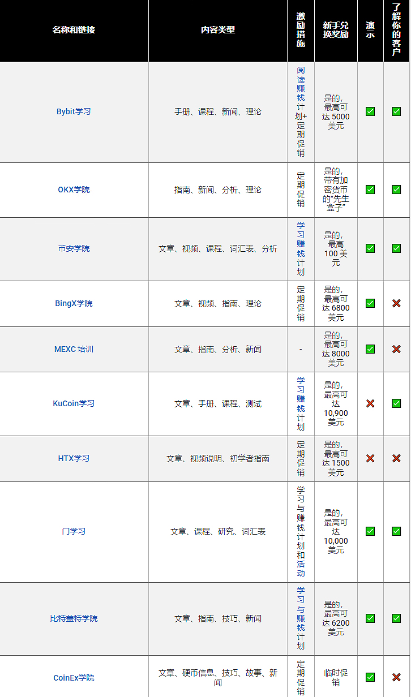411x697 pixels.
Task: Open 学习赚钱计划 link in KuCoin学习 row
Action: [x=301, y=403]
